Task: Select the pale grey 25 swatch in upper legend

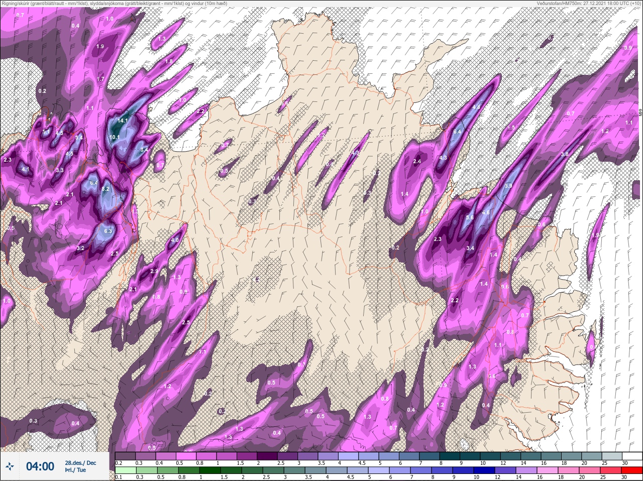Action: coord(611,456)
